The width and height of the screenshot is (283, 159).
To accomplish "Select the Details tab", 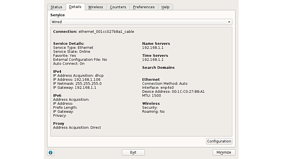I will [x=75, y=7].
